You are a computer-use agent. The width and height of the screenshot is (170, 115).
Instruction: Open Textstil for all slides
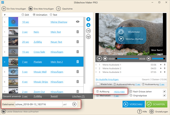click(54, 96)
